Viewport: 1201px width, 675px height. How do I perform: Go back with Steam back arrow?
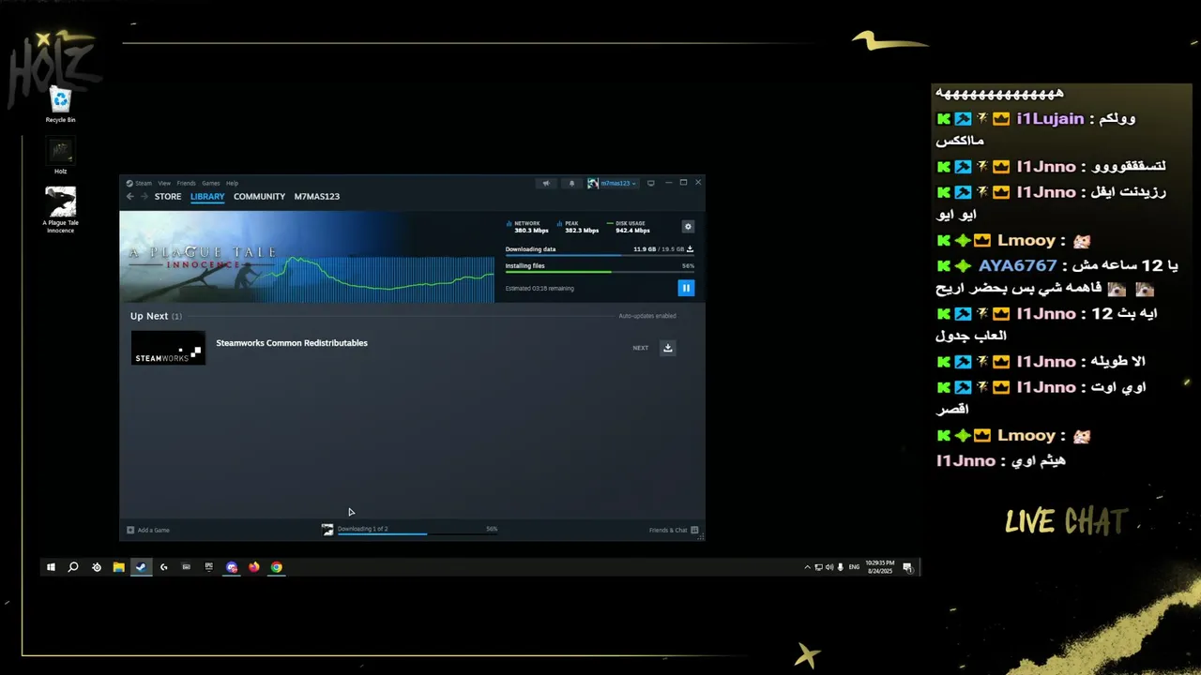(130, 197)
